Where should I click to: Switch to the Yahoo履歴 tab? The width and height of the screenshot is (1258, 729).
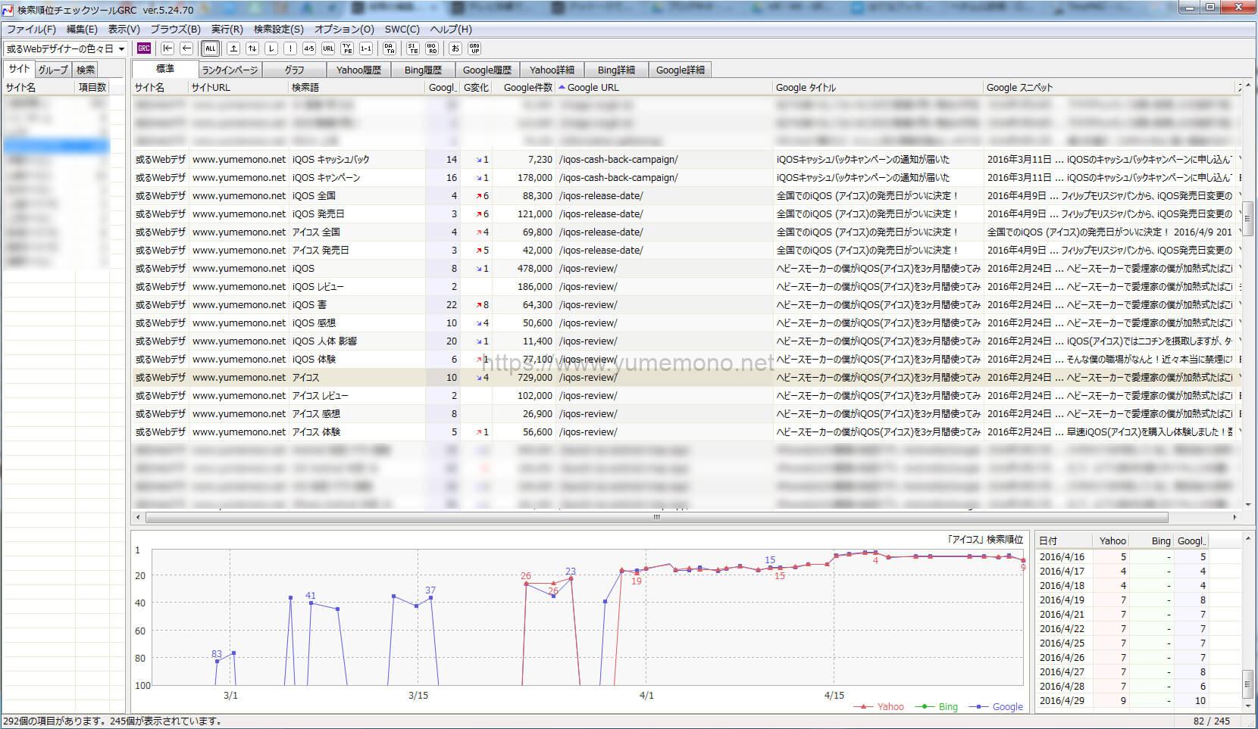coord(358,70)
